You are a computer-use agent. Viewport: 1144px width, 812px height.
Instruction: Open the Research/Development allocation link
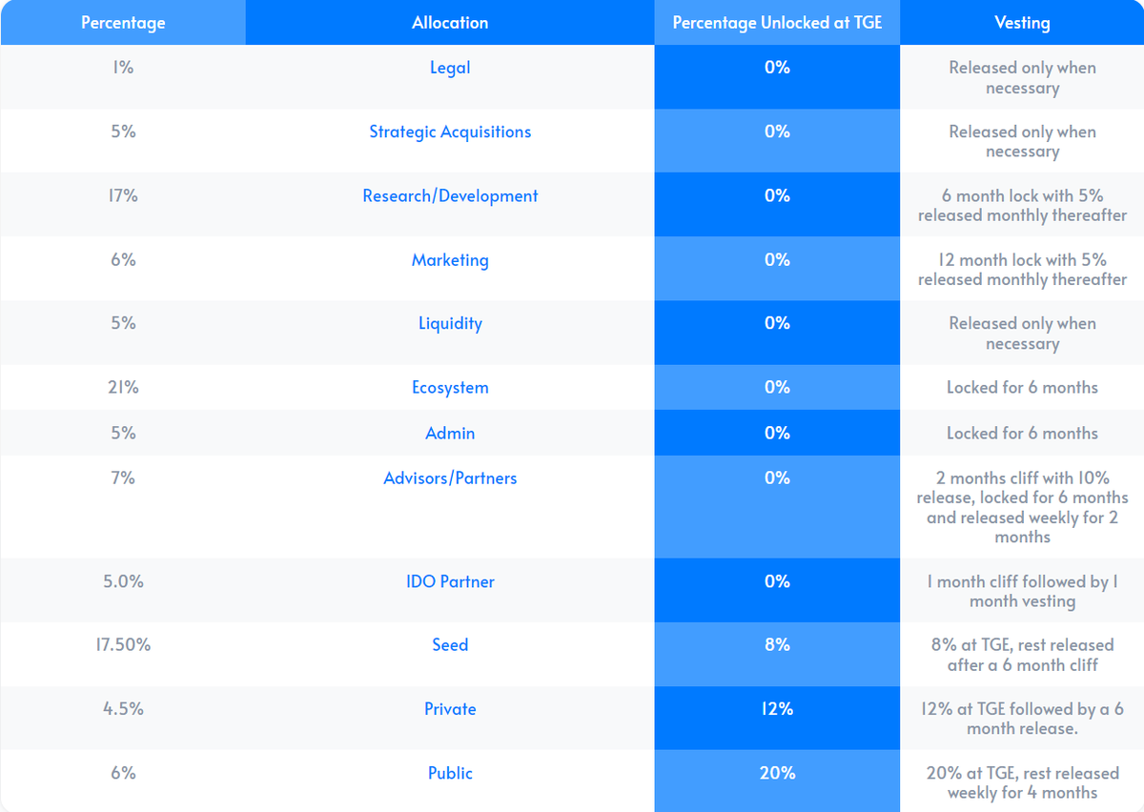[450, 195]
